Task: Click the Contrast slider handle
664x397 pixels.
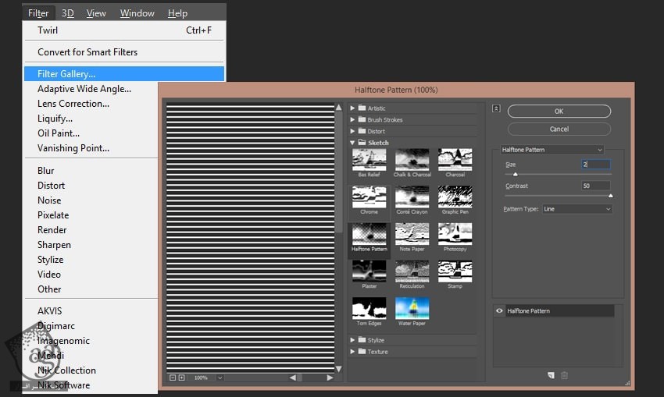Action: point(610,196)
